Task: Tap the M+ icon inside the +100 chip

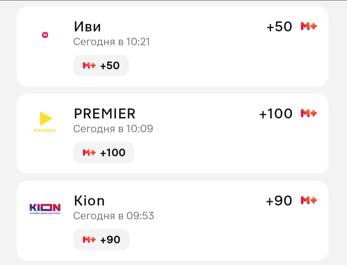Action: [x=89, y=153]
